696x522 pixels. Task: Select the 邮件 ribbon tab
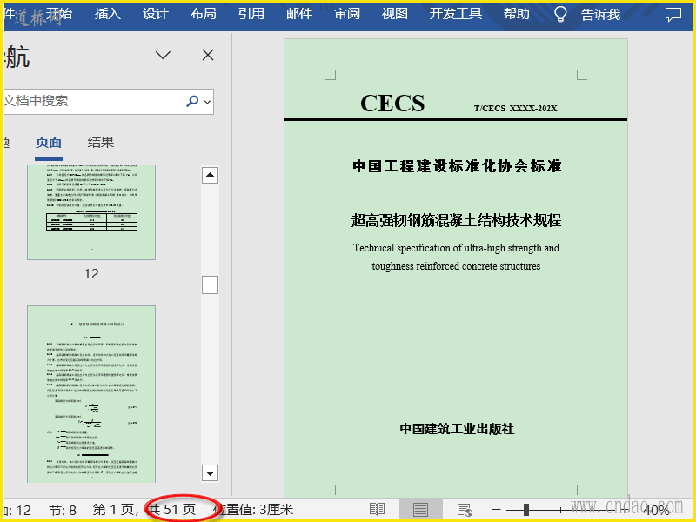[299, 14]
